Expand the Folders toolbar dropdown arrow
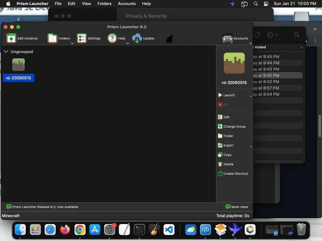The height and width of the screenshot is (241, 322). [x=72, y=43]
